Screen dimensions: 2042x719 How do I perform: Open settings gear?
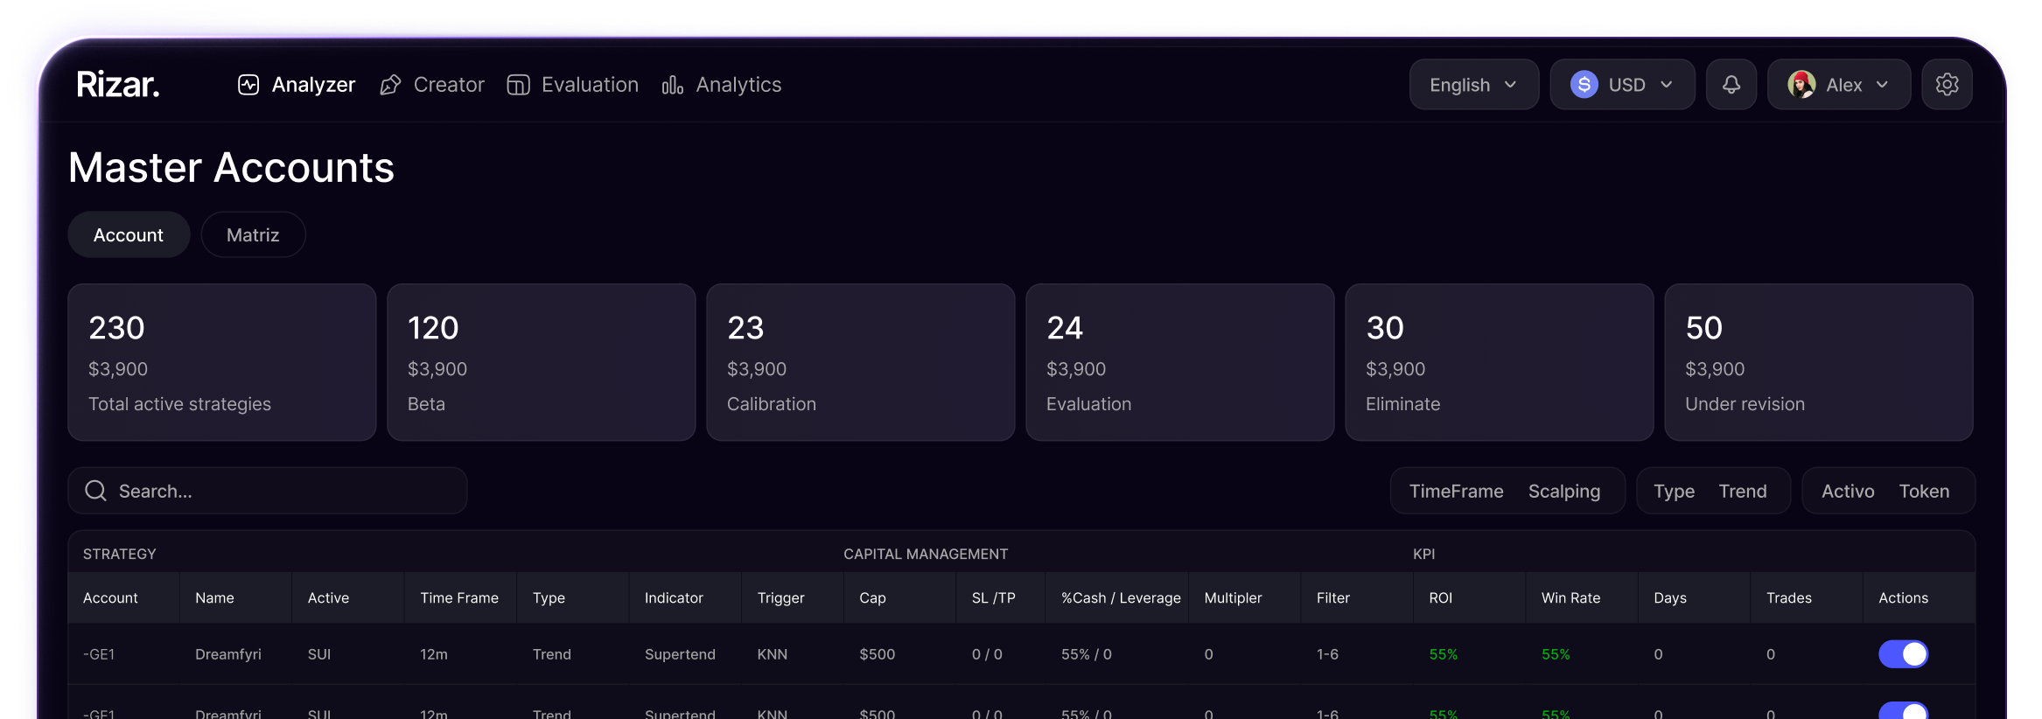click(1947, 85)
